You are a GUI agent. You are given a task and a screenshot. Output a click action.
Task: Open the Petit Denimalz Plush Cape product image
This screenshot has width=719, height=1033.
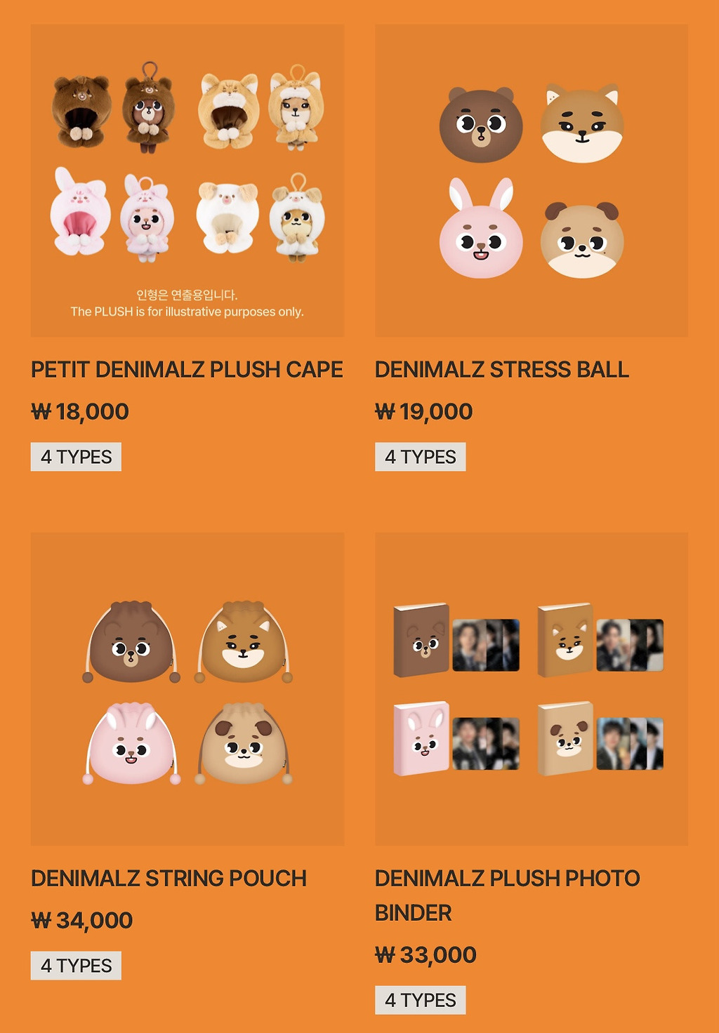click(x=187, y=181)
